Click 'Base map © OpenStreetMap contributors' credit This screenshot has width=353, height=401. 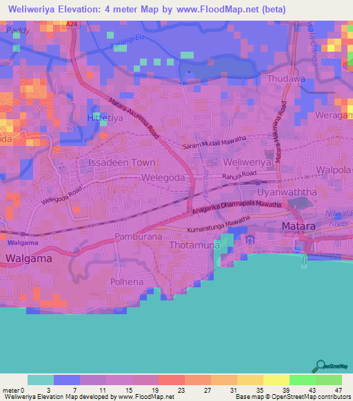coord(293,397)
